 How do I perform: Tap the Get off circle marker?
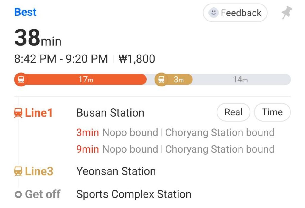18,195
